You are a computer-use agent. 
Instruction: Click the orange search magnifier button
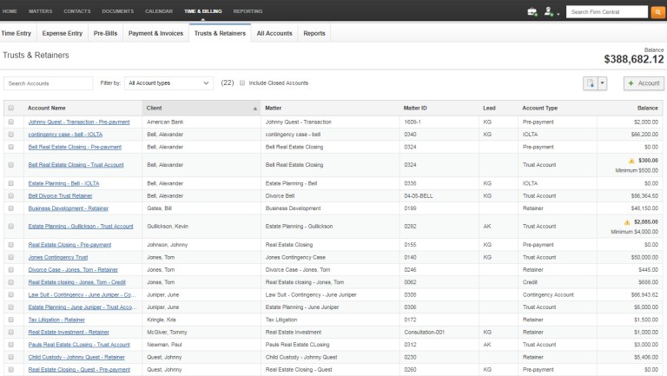point(657,11)
